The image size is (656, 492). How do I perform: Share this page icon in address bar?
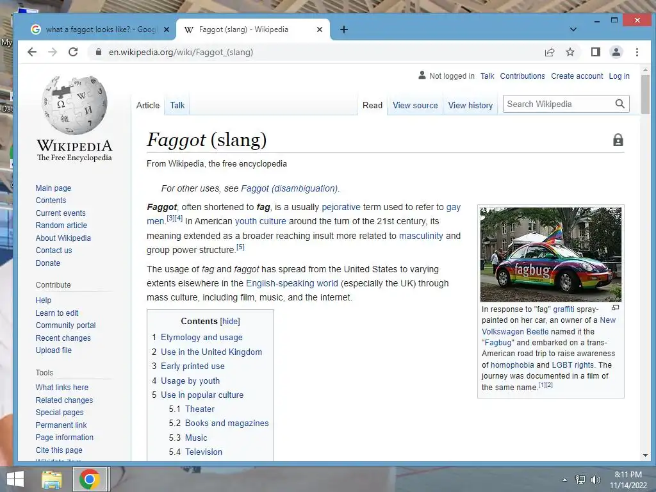coord(549,52)
